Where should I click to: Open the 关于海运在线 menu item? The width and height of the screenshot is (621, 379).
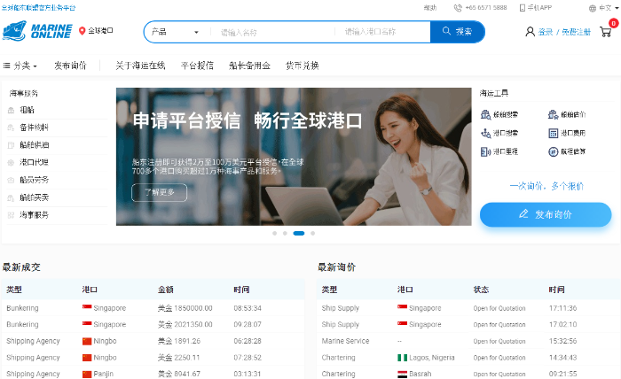(140, 66)
